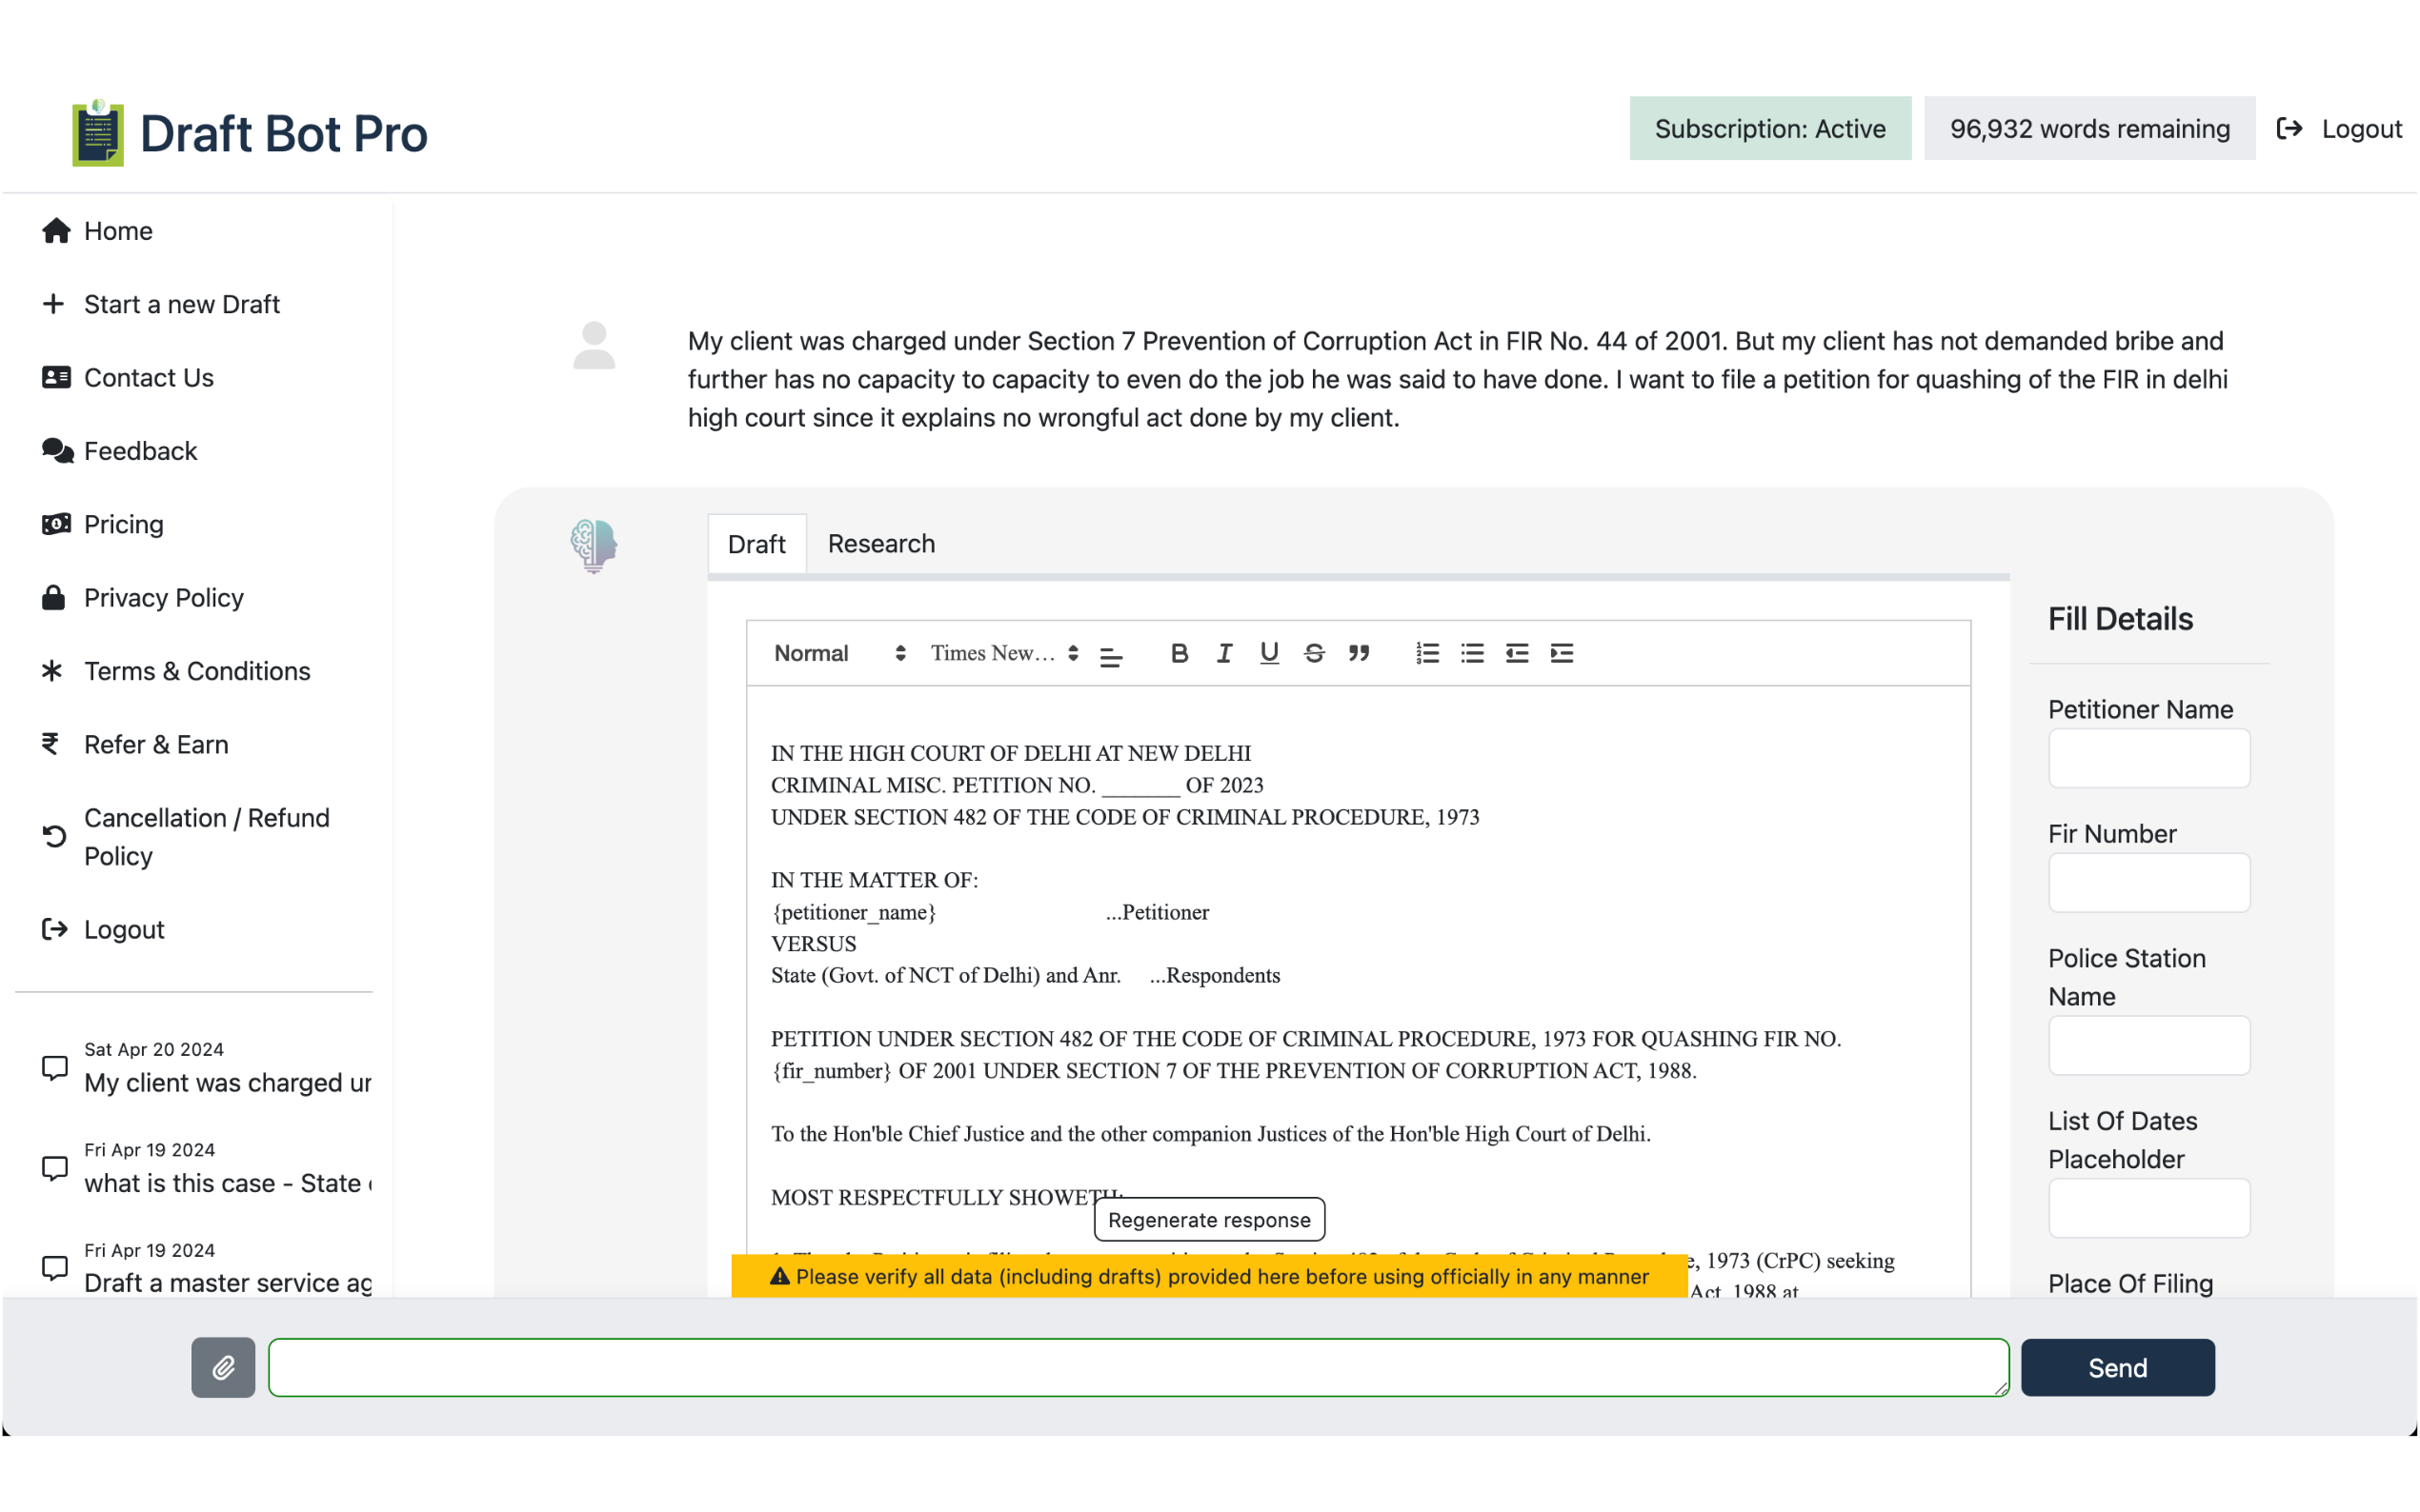Click the Draft Bot Pro title text

tap(284, 134)
